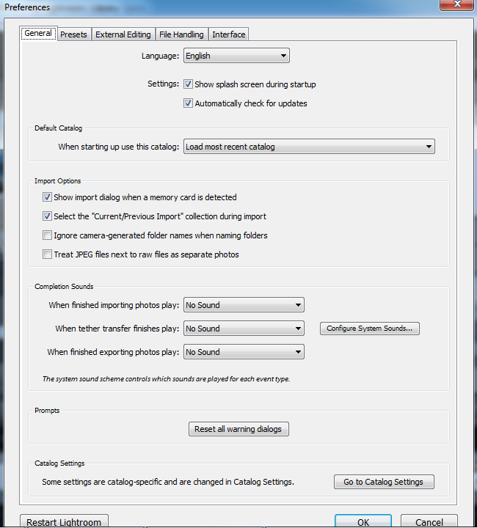Disable Show splash screen during startup
477x528 pixels.
coord(189,84)
